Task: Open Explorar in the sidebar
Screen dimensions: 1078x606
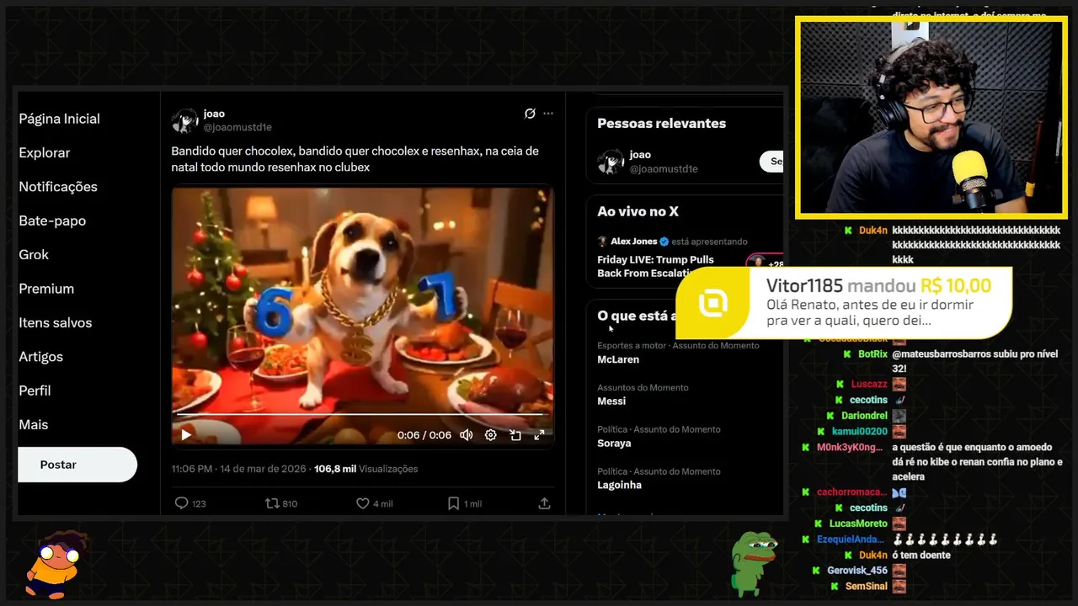Action: click(45, 152)
